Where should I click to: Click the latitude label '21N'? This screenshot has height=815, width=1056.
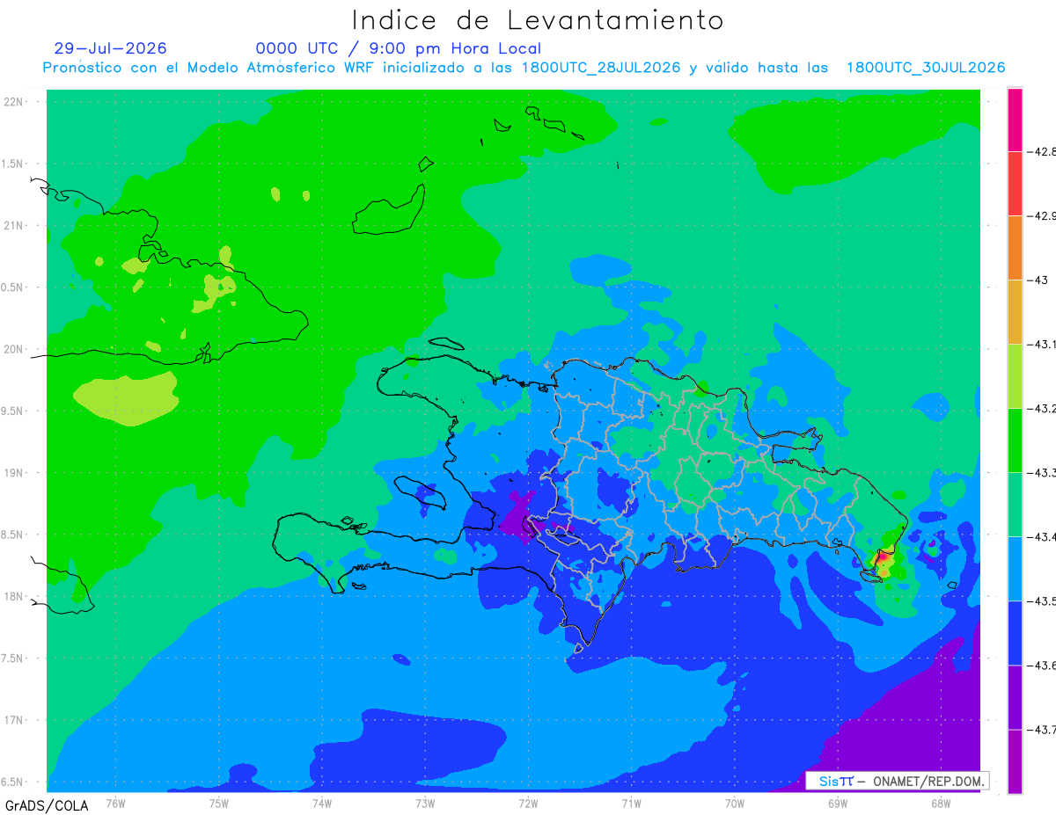point(14,225)
